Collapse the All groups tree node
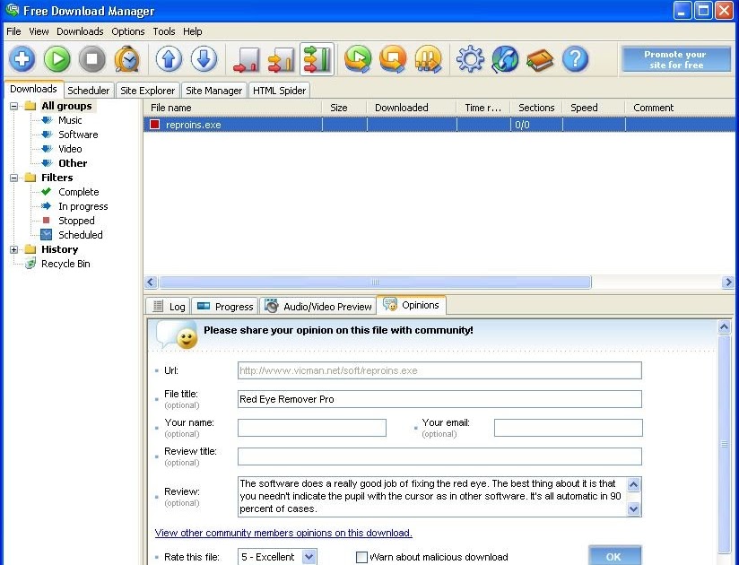This screenshot has height=565, width=739. click(x=14, y=106)
